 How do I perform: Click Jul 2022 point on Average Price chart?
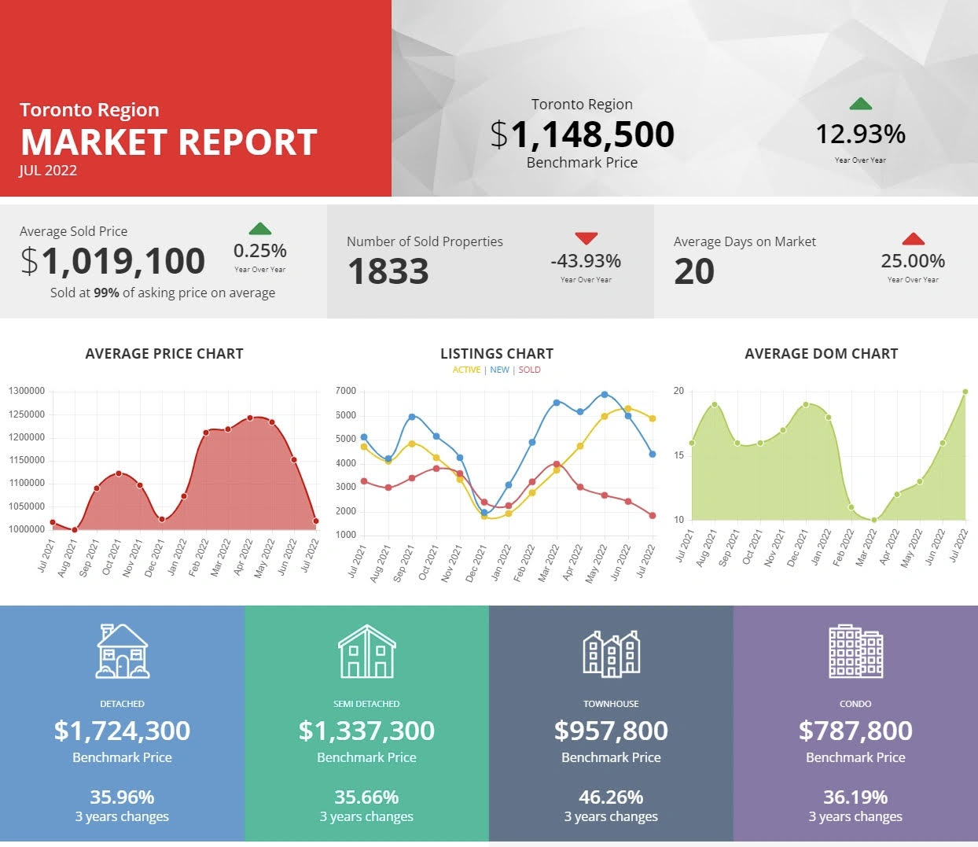[x=316, y=521]
